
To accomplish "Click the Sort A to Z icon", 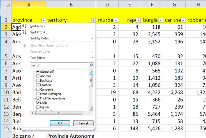I will tap(25, 26).
